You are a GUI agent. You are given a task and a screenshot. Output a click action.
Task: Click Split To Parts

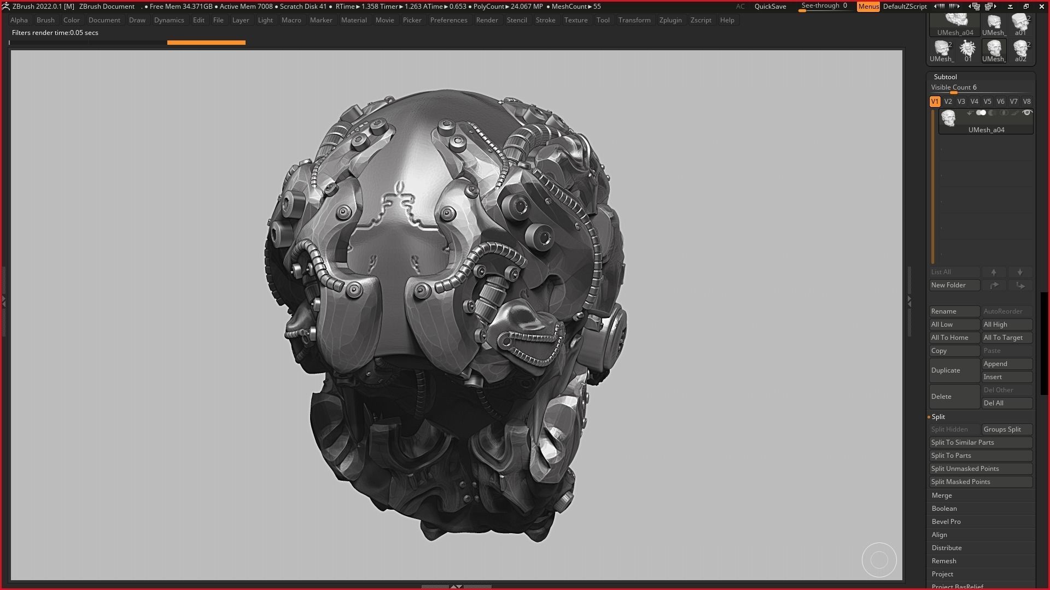click(981, 456)
